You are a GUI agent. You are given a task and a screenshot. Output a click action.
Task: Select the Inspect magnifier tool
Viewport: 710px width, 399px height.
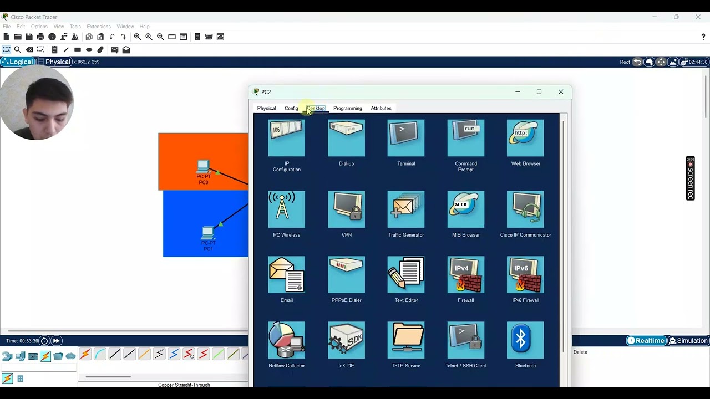click(x=18, y=50)
